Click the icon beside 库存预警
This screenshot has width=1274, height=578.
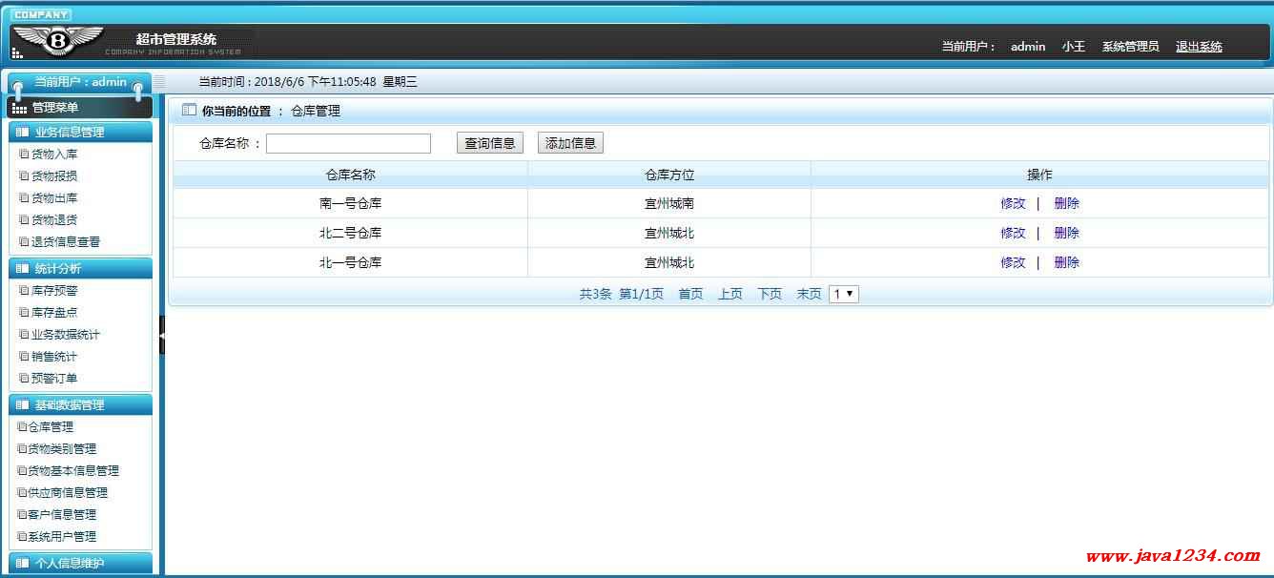(24, 290)
